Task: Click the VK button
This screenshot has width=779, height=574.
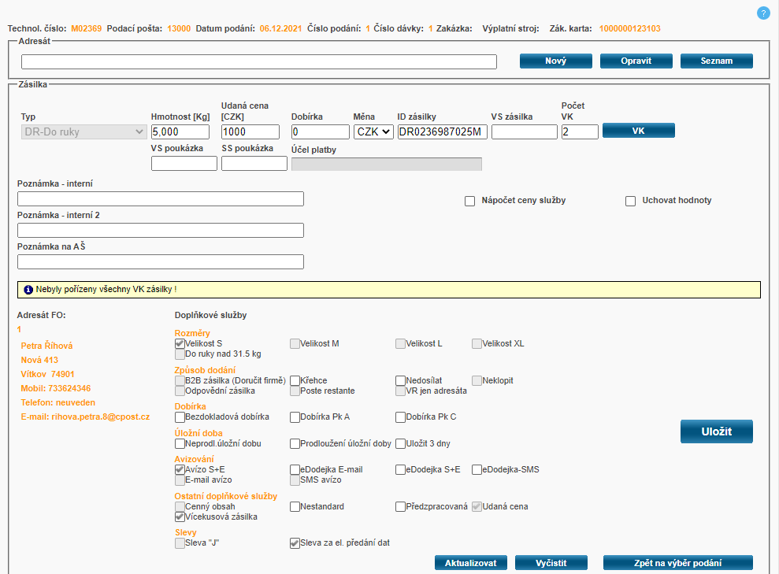Action: coord(639,131)
